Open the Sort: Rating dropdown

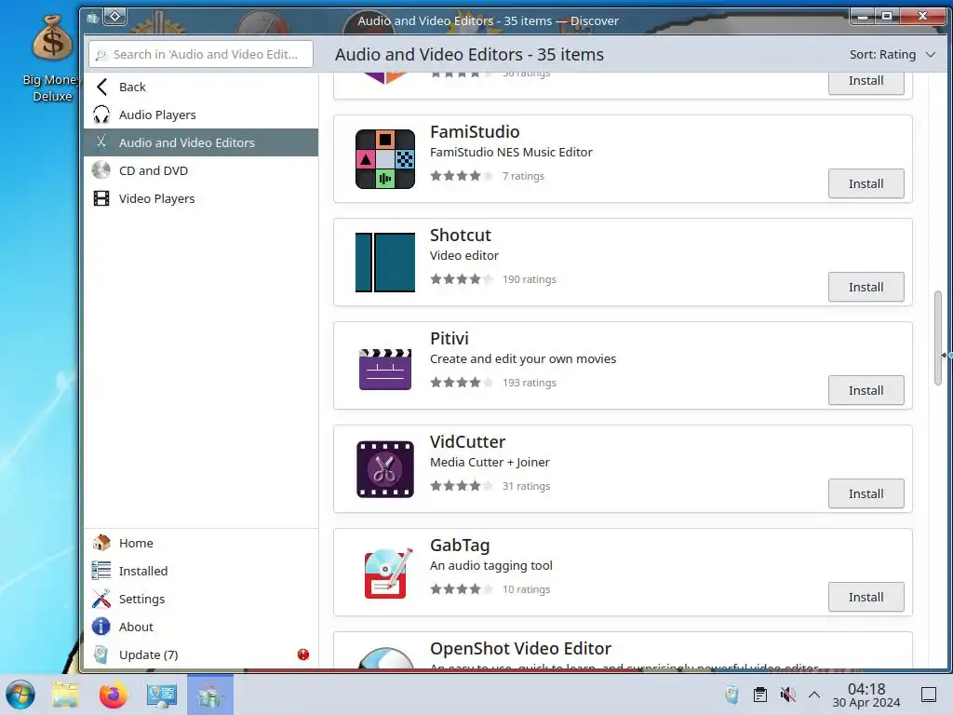coord(892,54)
